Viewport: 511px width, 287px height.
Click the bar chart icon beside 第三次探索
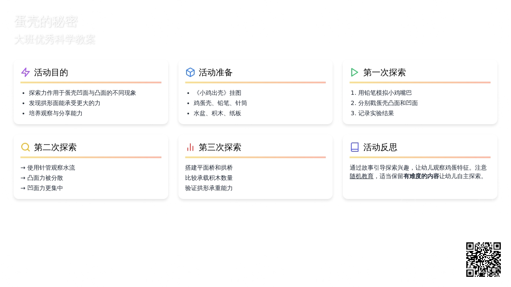click(190, 147)
